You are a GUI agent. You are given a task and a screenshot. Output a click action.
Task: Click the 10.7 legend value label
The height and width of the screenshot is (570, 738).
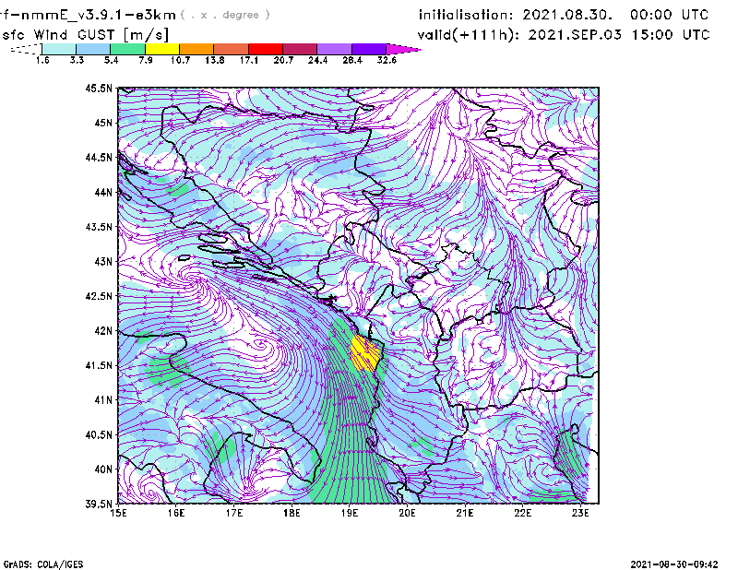pyautogui.click(x=180, y=60)
